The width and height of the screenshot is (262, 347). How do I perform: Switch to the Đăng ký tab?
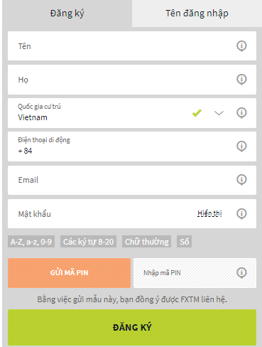point(67,14)
